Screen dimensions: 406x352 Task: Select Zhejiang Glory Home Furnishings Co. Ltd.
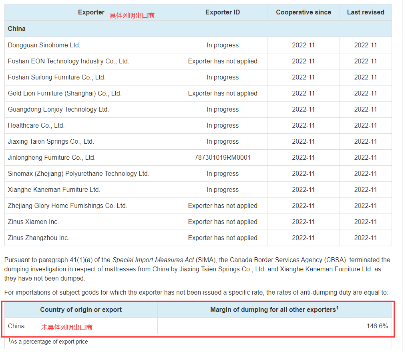(67, 206)
